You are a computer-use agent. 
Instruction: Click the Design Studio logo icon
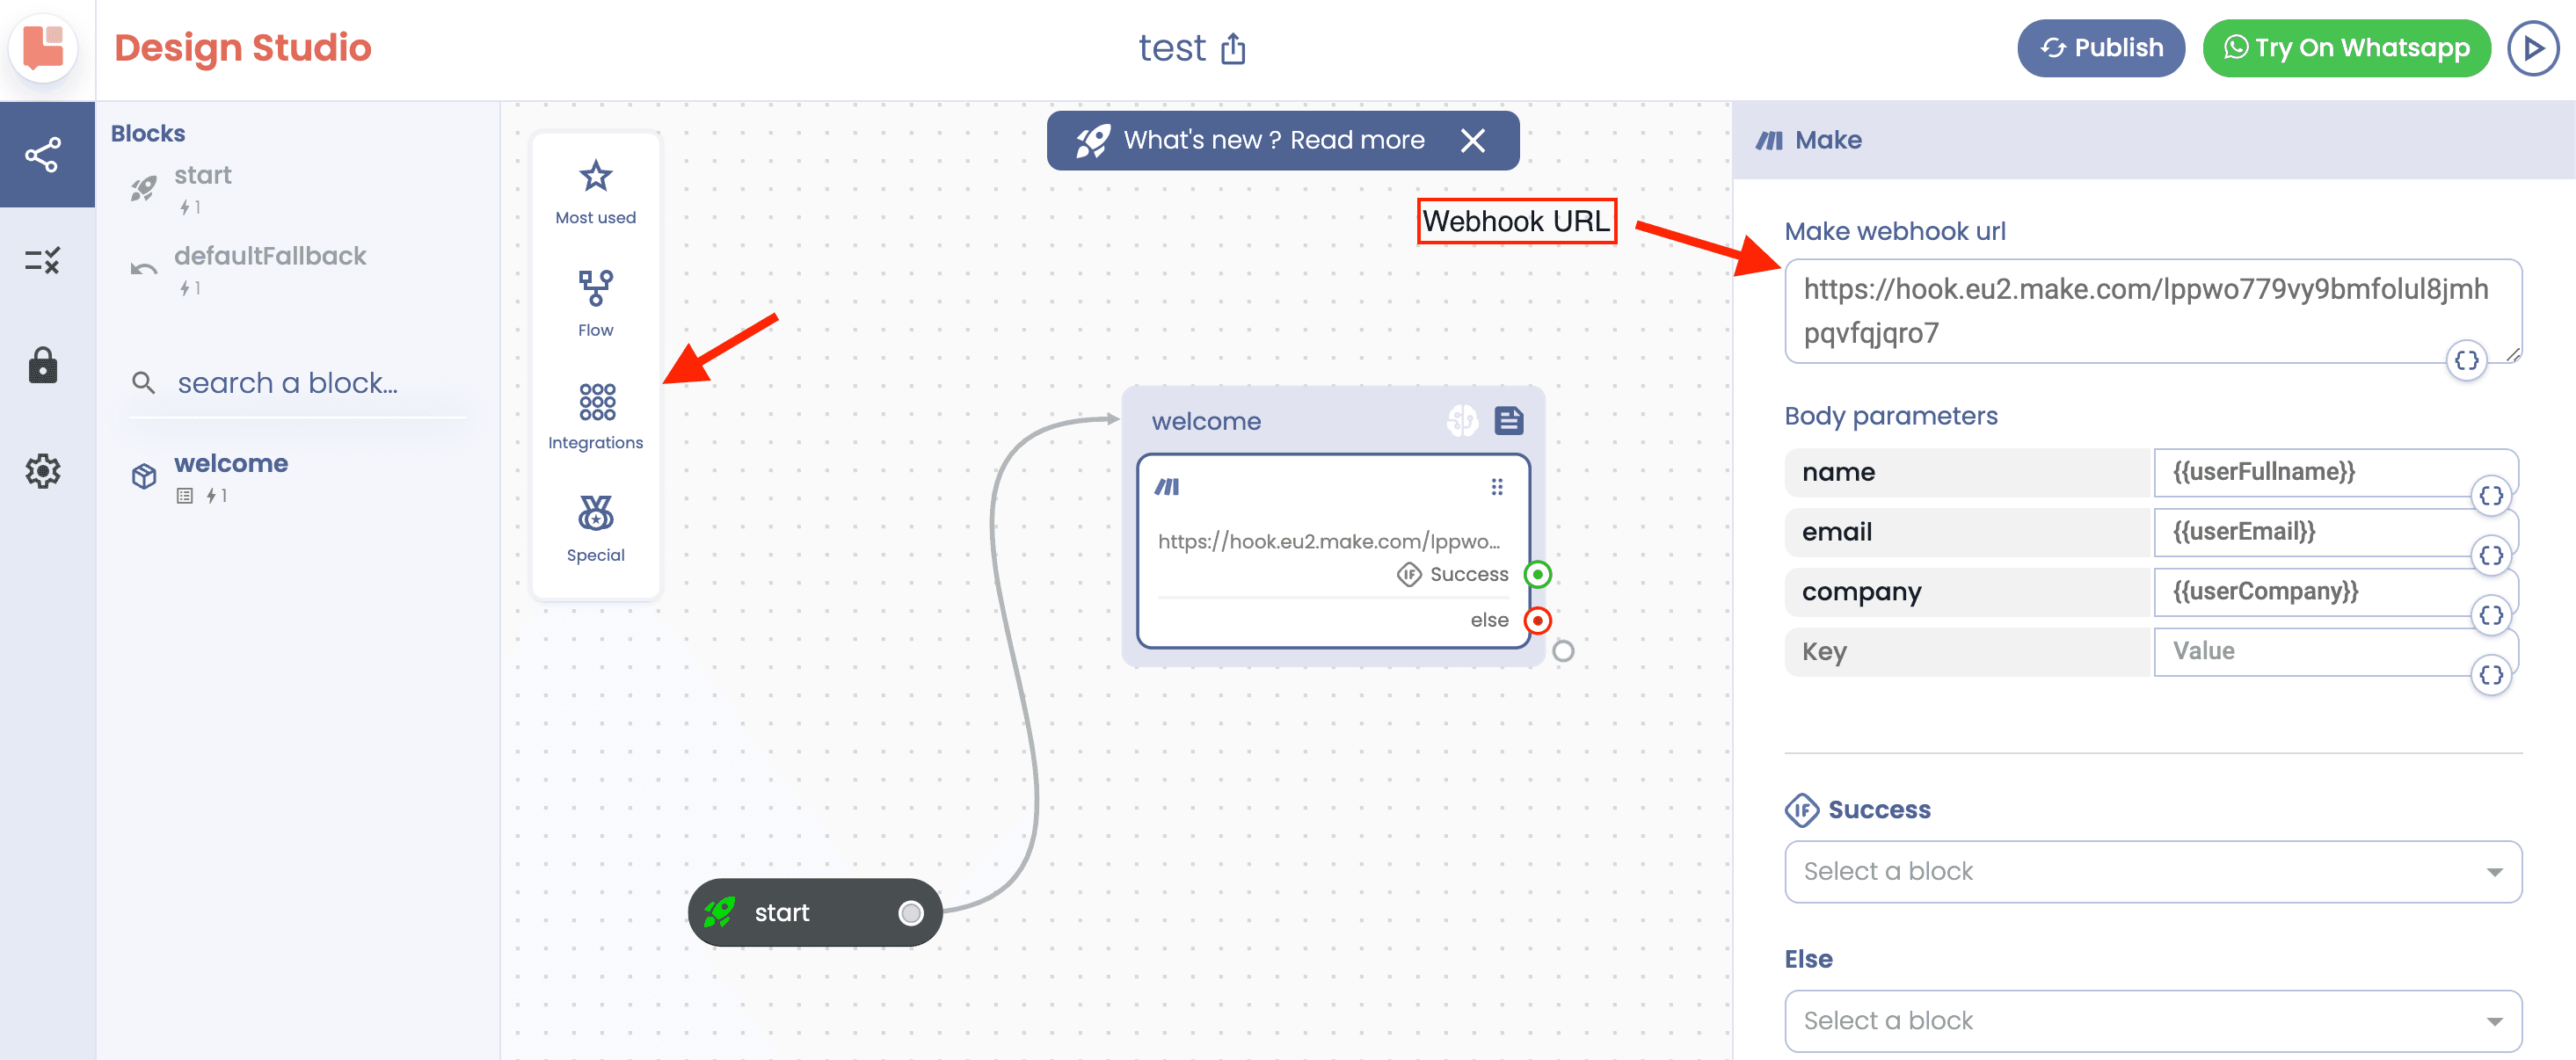44,47
